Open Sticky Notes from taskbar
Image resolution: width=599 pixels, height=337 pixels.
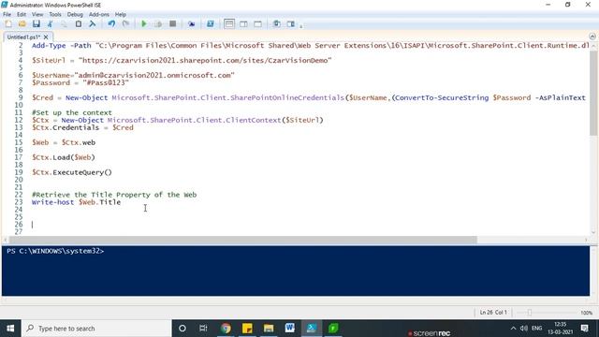(x=247, y=329)
